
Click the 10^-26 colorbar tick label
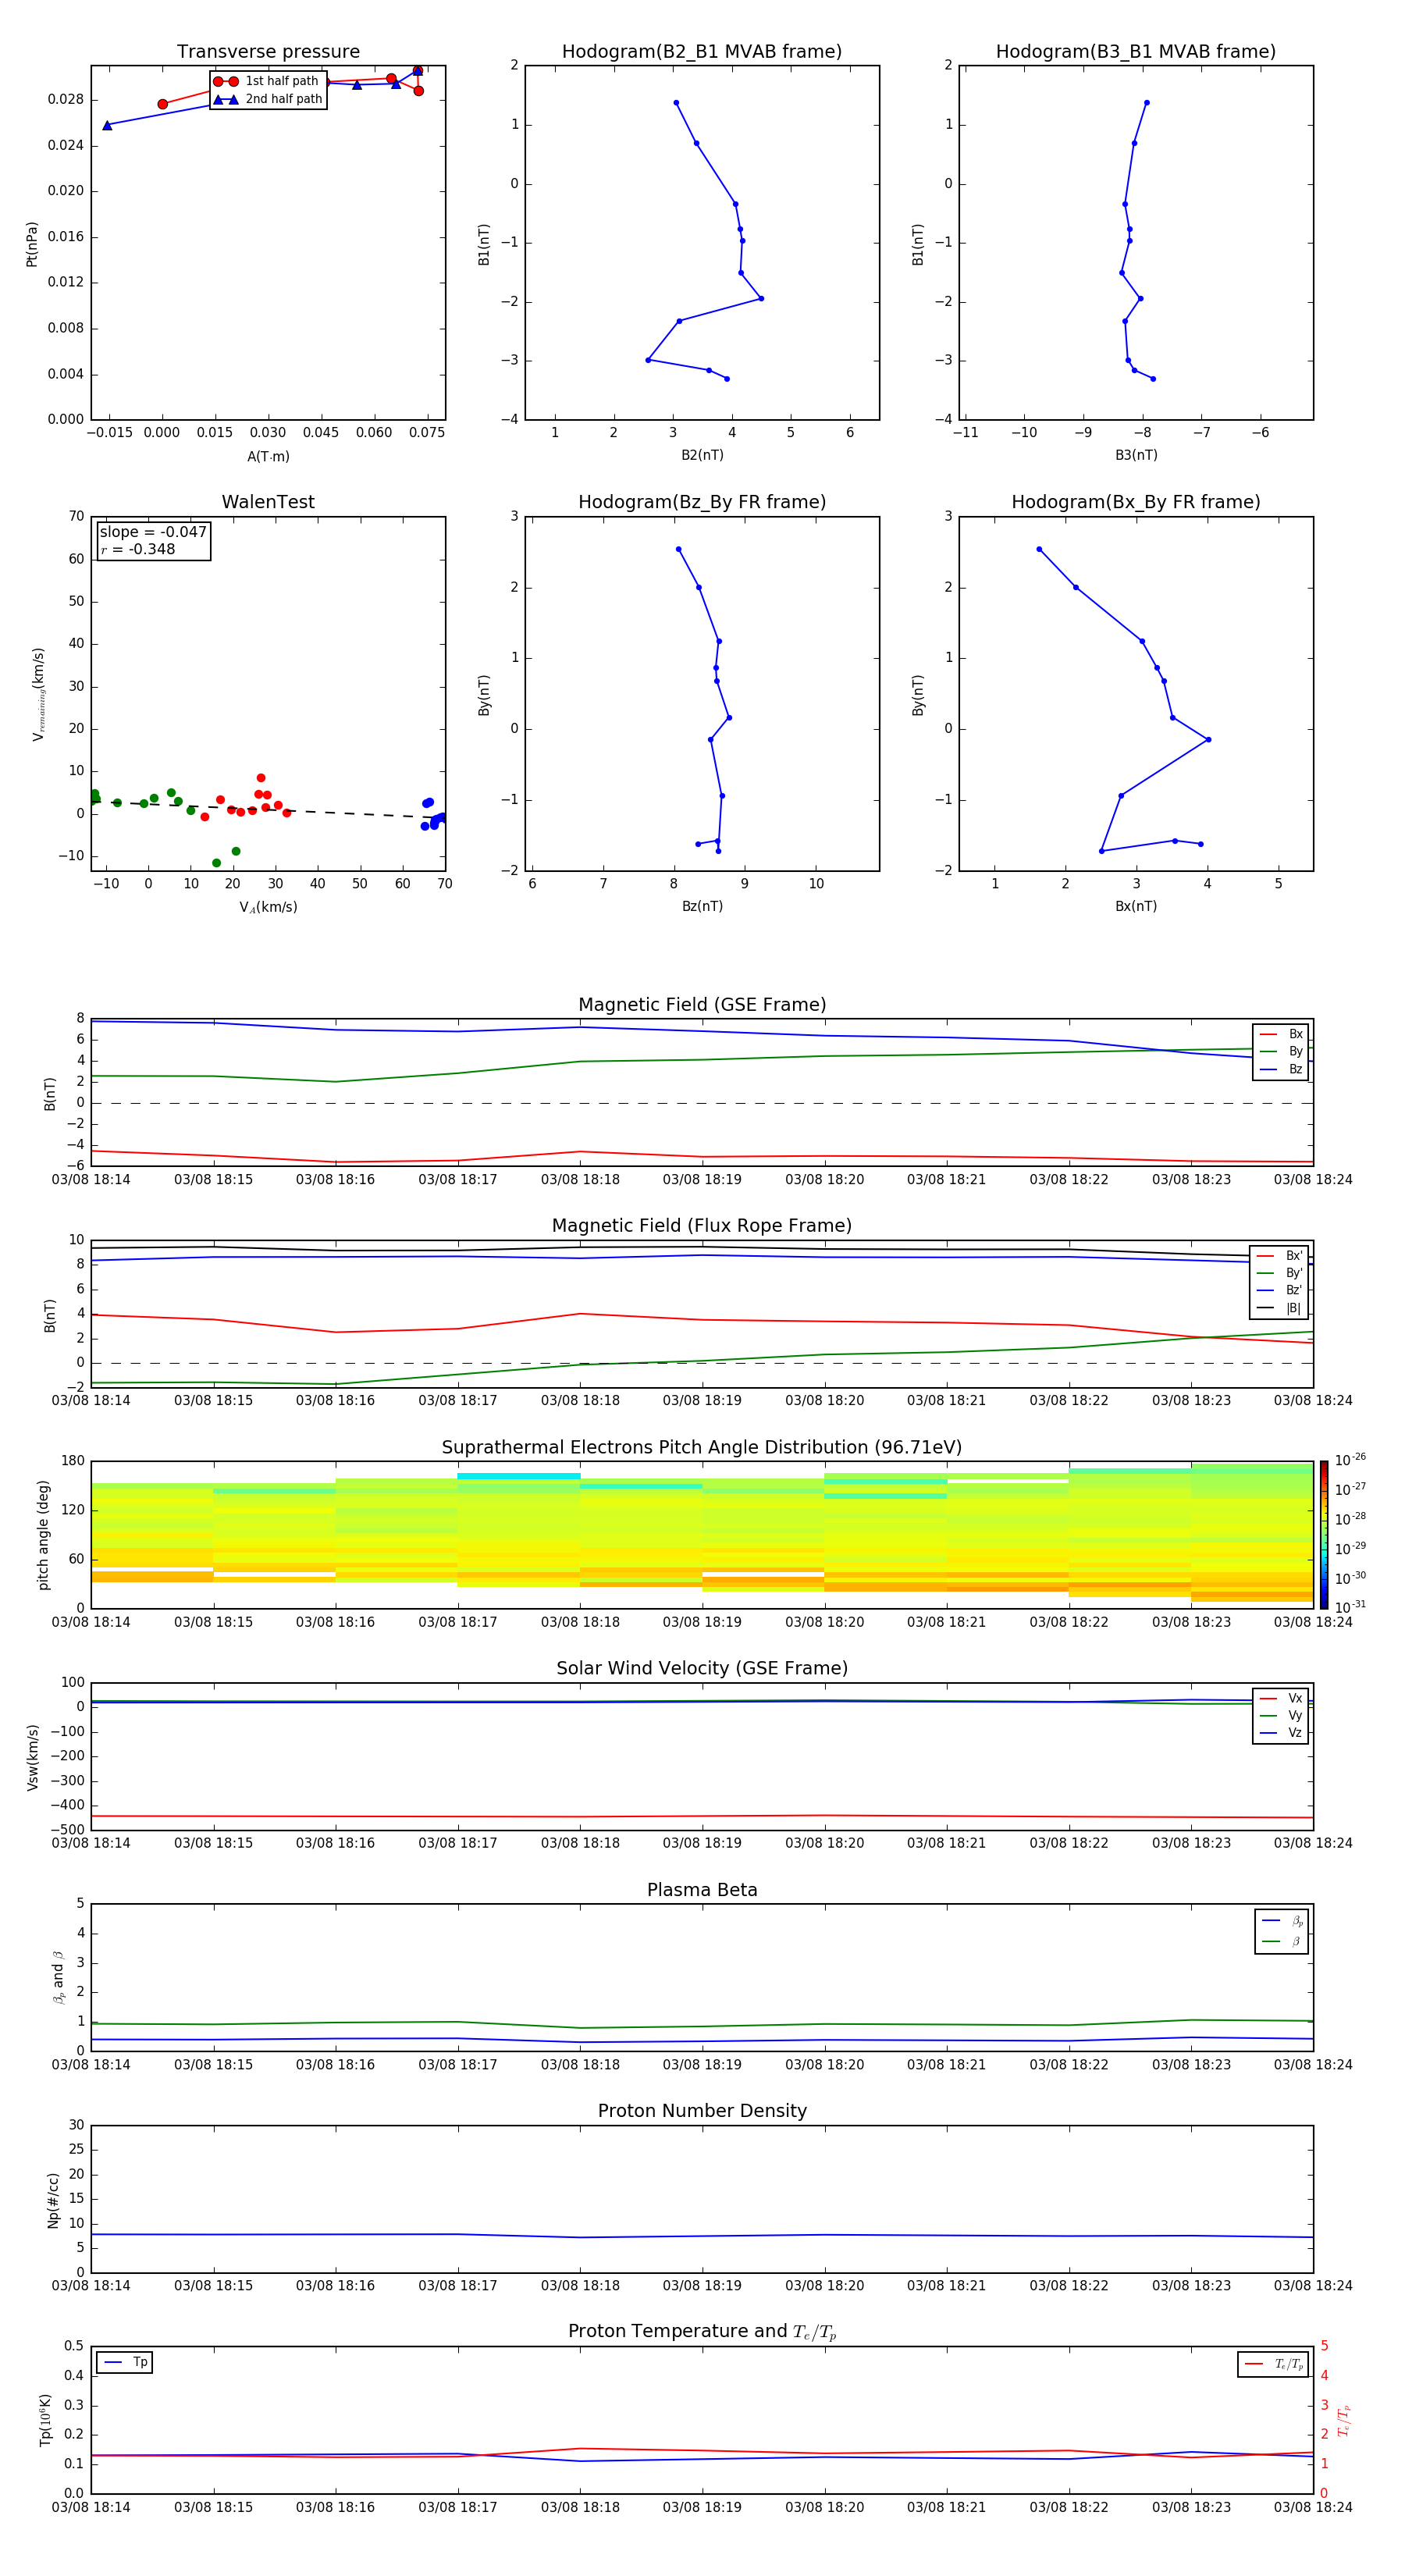pyautogui.click(x=1350, y=1460)
